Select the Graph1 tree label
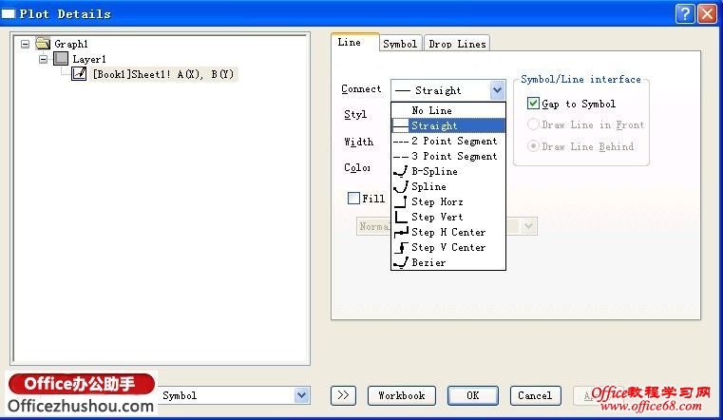The image size is (723, 420). (x=71, y=44)
